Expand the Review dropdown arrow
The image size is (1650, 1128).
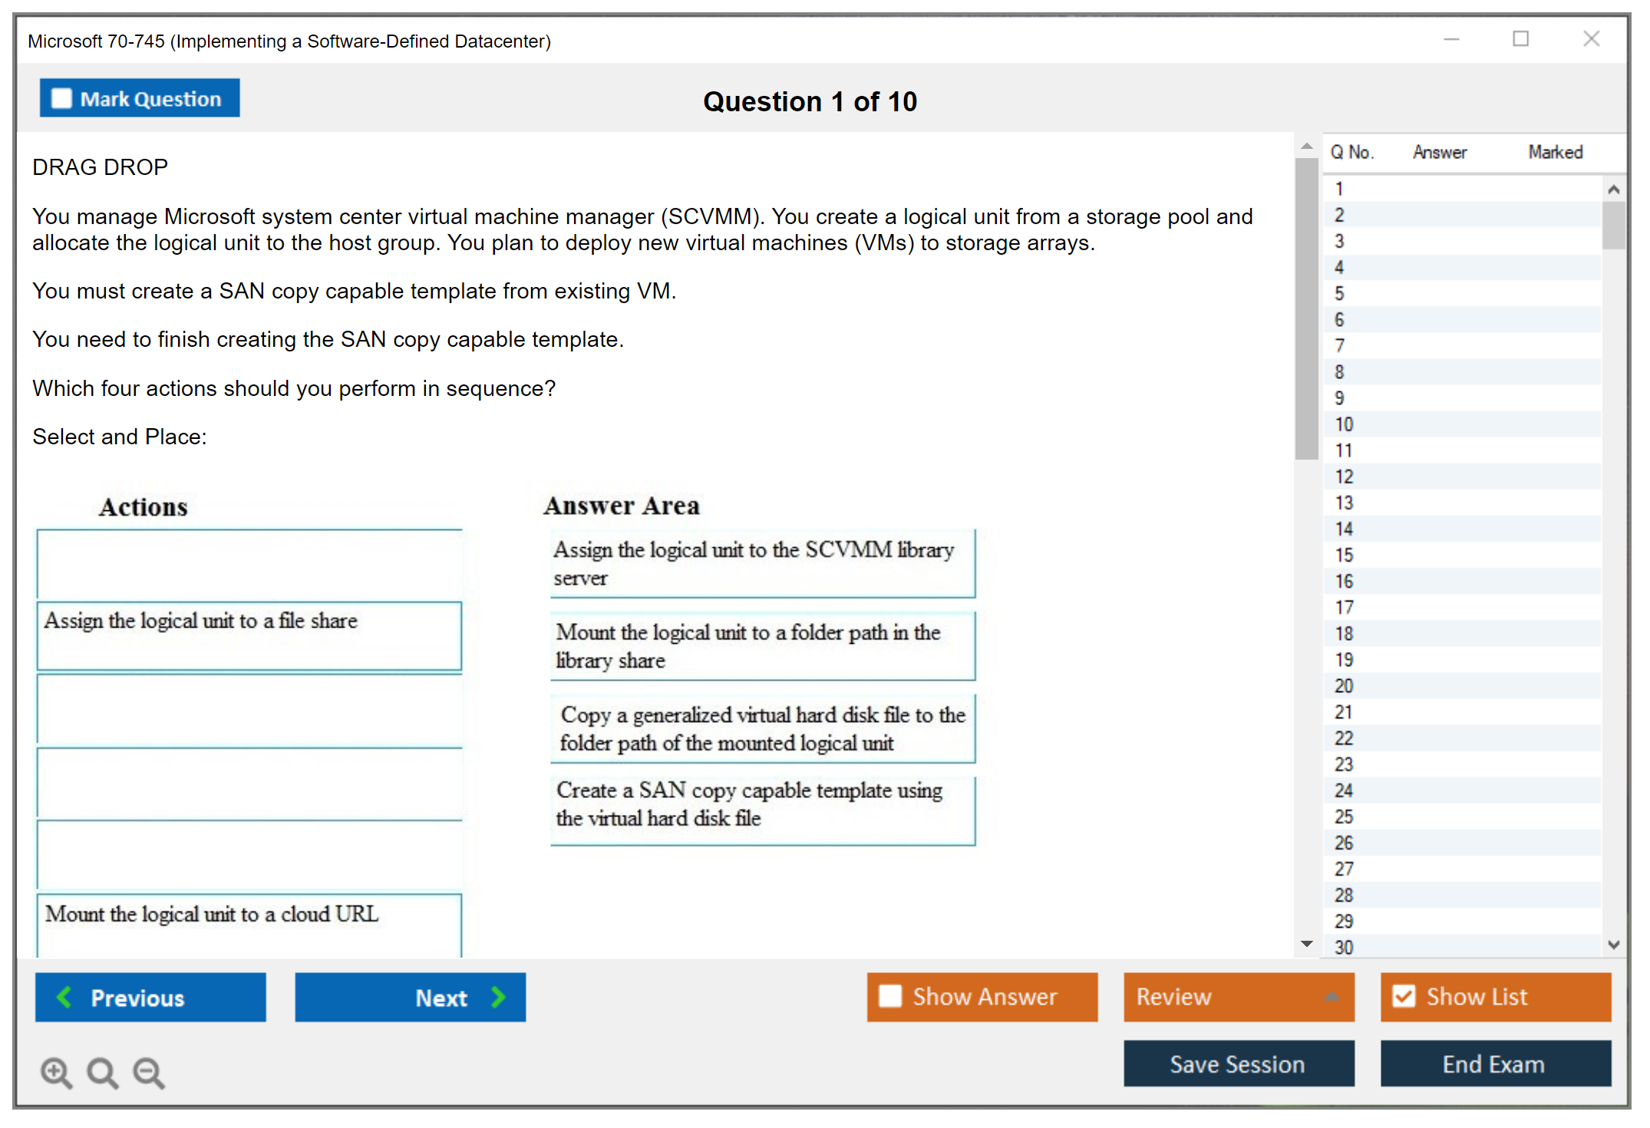coord(1332,997)
